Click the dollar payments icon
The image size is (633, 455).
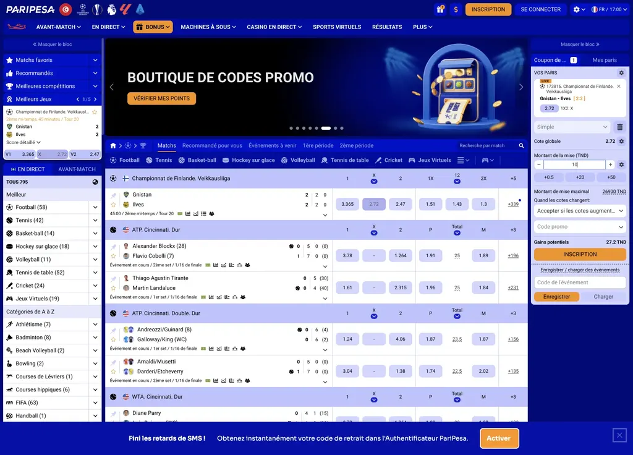[456, 9]
